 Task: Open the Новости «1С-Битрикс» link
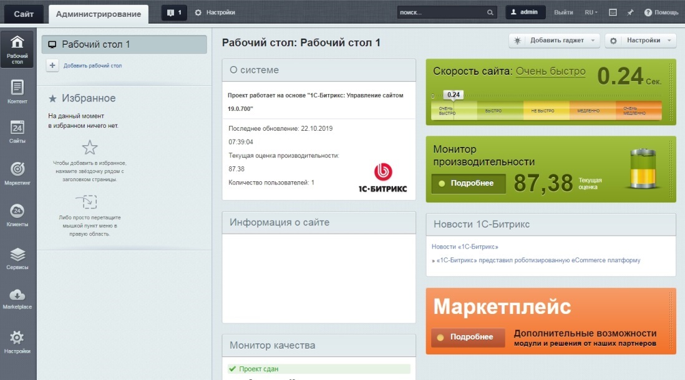point(465,247)
